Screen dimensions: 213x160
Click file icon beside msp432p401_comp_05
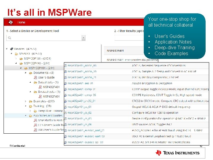coord(65,95)
